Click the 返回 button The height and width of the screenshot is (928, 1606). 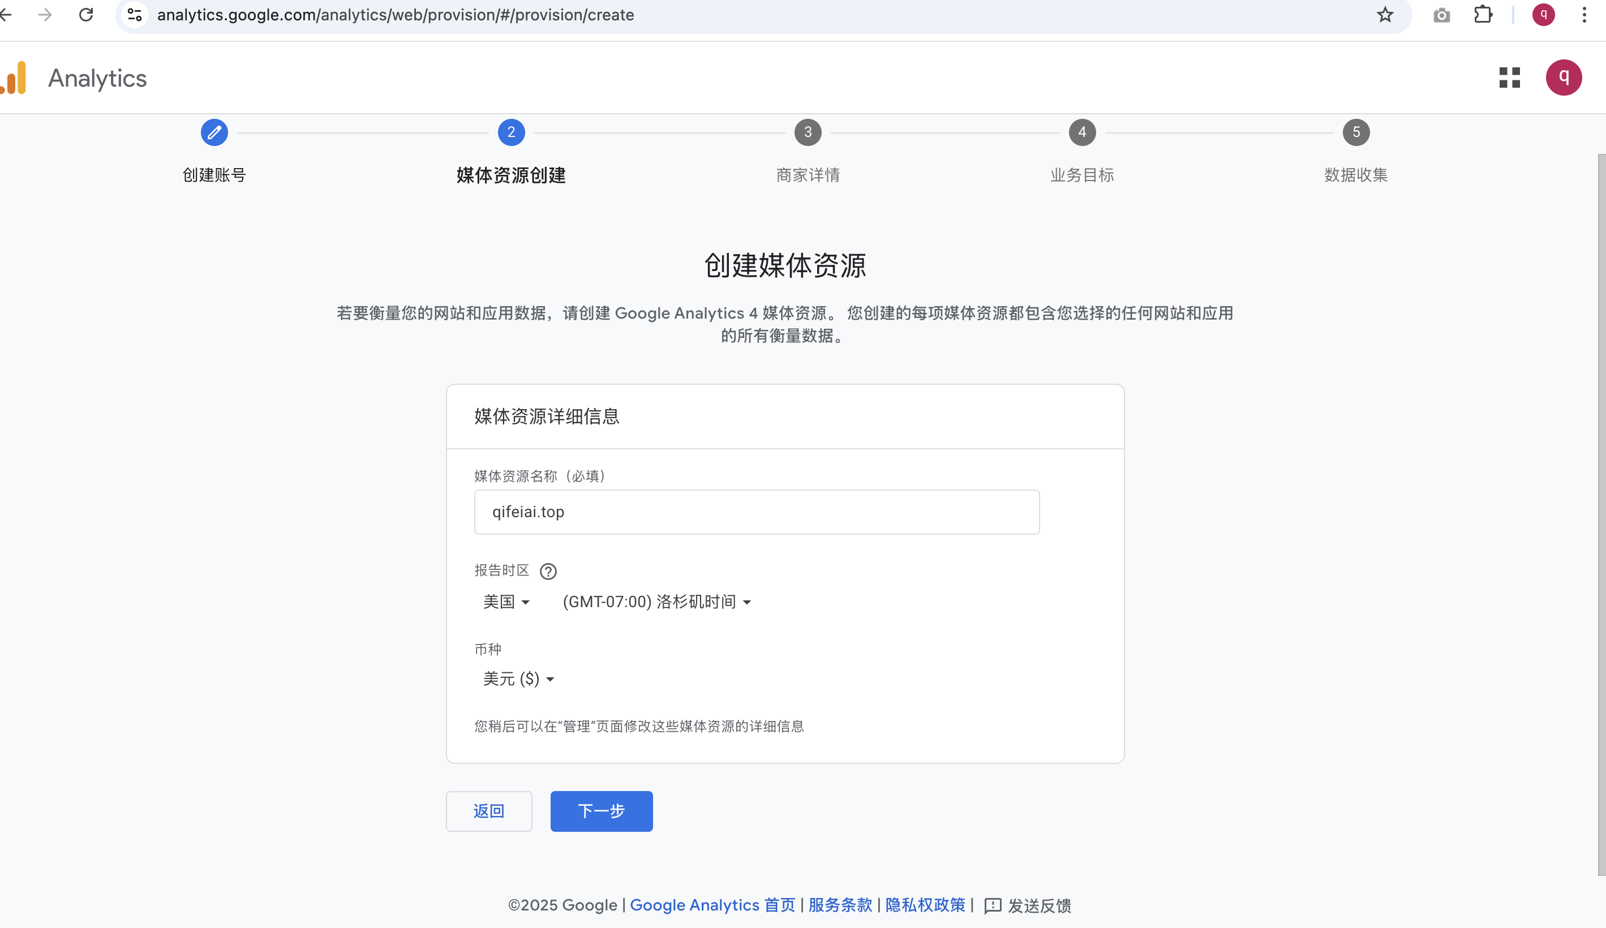pos(489,811)
